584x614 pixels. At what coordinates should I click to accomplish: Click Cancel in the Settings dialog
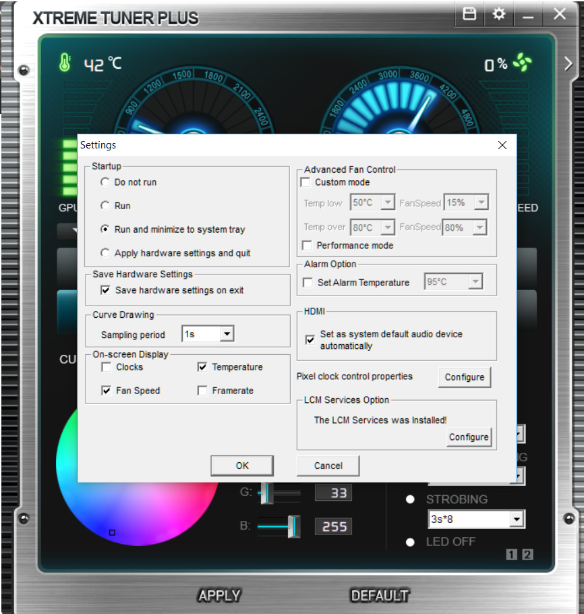pos(328,466)
